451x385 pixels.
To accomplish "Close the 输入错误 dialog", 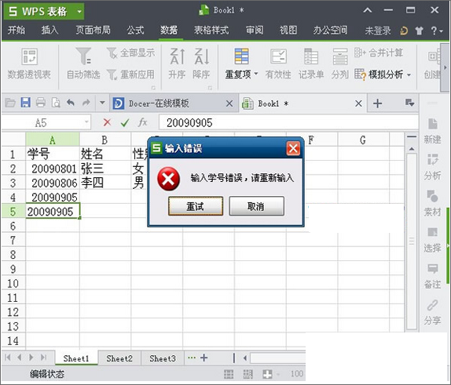I will tap(293, 148).
